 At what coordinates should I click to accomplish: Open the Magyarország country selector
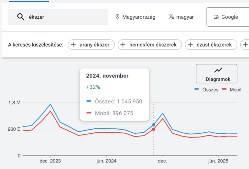(135, 17)
